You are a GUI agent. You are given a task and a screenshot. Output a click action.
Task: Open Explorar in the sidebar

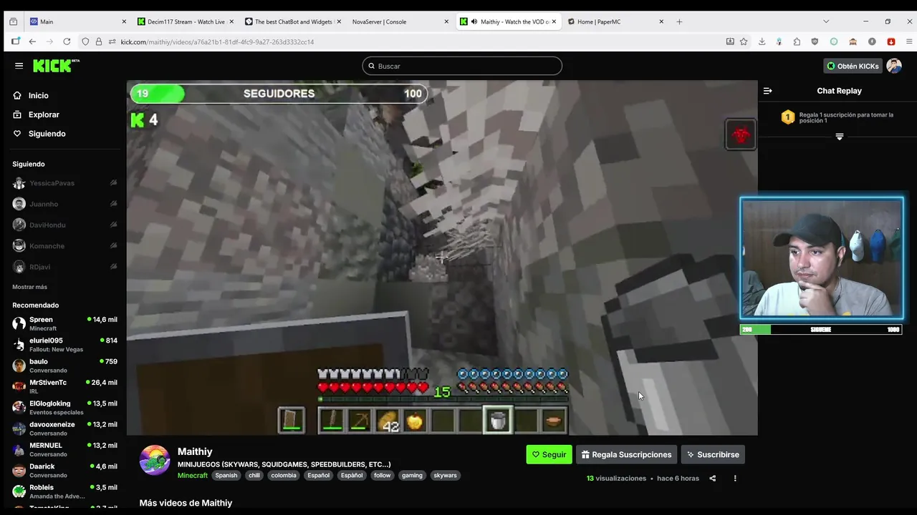point(43,114)
